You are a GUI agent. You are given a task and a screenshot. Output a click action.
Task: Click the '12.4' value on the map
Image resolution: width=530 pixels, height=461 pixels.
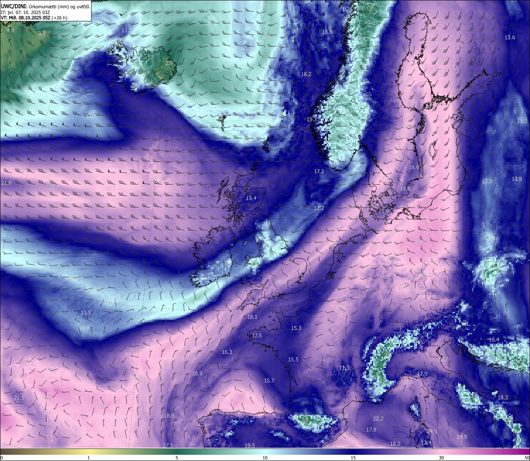(x=426, y=442)
